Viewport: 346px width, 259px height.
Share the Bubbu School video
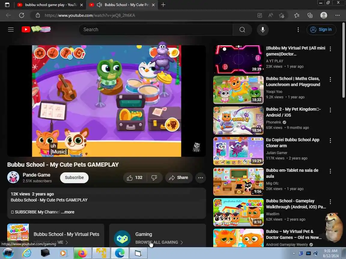coord(179,178)
